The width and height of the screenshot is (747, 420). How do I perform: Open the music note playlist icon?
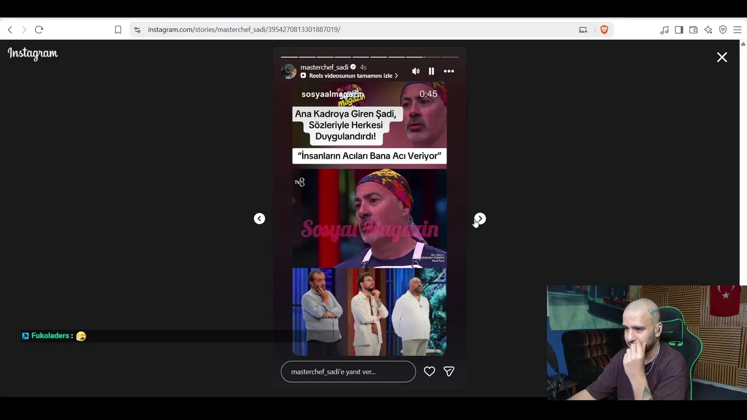click(x=664, y=30)
